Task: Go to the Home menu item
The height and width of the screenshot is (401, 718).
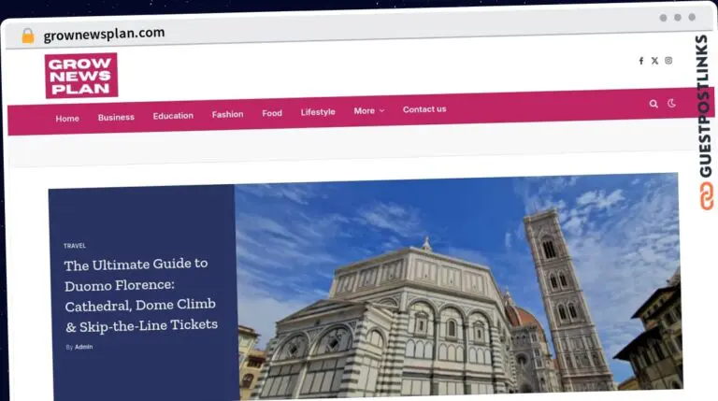Action: point(67,119)
